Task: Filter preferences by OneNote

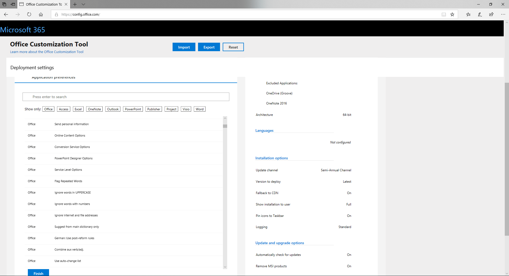Action: pos(94,109)
